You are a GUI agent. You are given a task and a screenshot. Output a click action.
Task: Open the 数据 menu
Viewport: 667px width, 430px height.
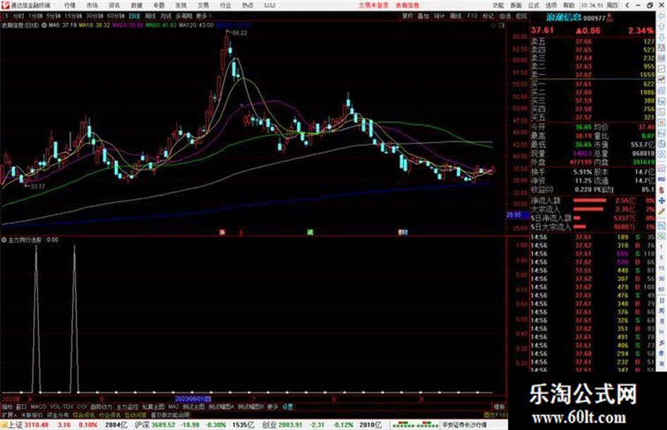coord(136,6)
